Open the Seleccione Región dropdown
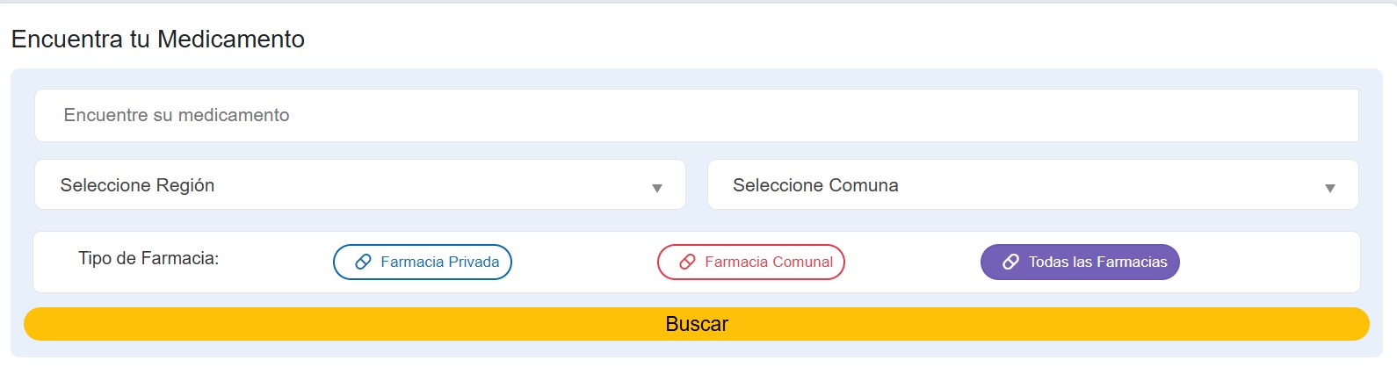This screenshot has width=1397, height=374. pyautogui.click(x=359, y=185)
